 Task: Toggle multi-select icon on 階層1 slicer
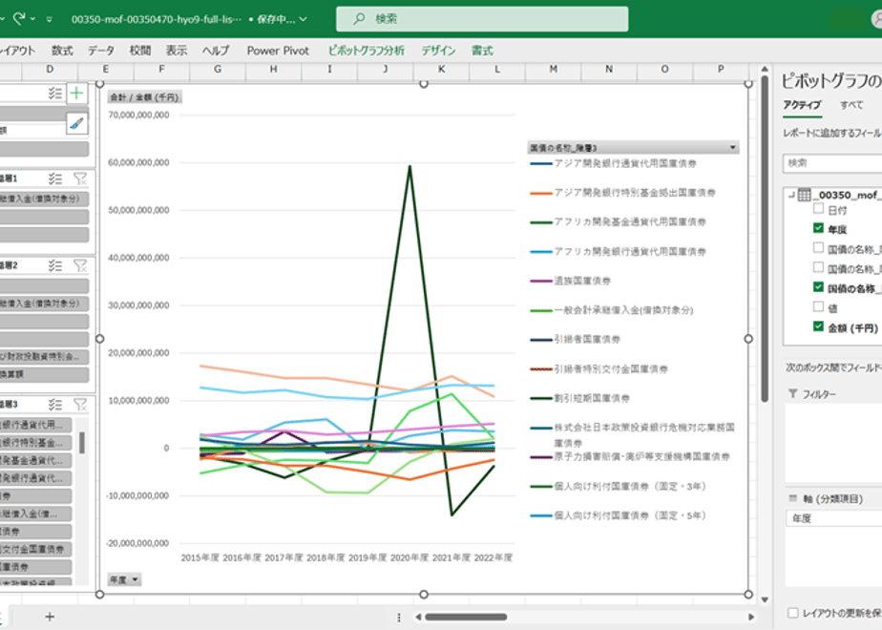(54, 178)
